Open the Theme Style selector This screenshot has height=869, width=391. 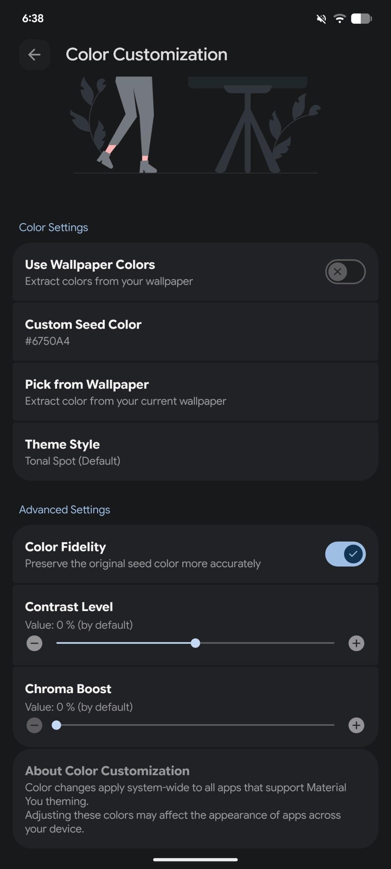pos(195,452)
